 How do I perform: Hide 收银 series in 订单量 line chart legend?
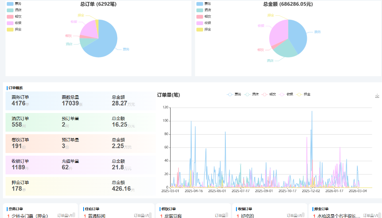(286, 94)
